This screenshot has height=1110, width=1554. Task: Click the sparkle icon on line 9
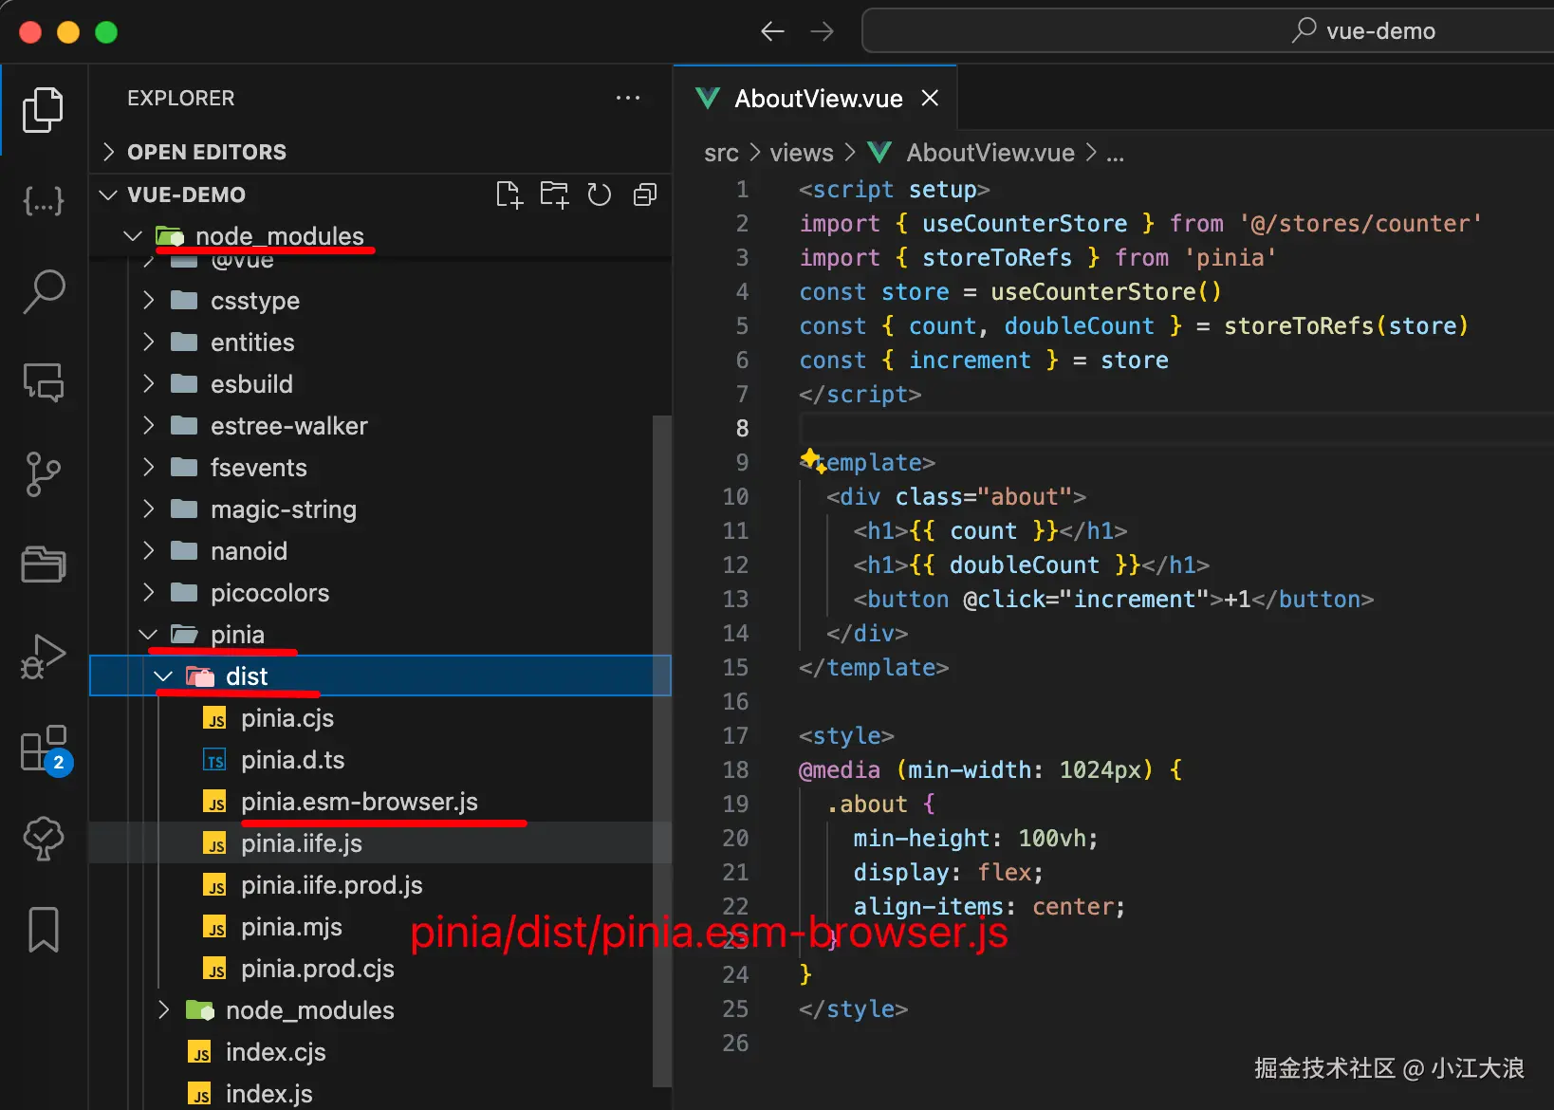812,461
